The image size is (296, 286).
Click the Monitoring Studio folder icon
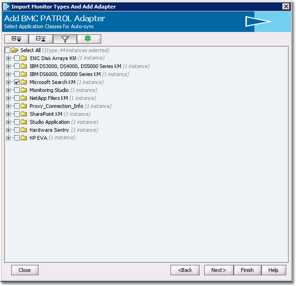point(24,90)
